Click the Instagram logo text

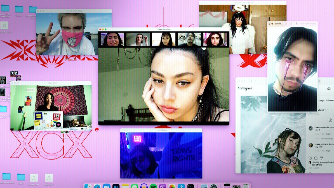click(x=245, y=88)
